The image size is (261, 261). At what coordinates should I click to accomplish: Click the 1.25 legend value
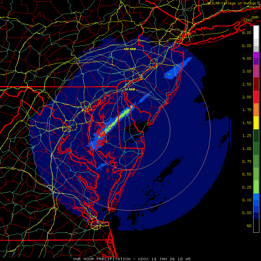tap(247, 136)
